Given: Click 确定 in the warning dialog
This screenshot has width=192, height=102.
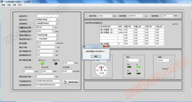Looking at the screenshot, I should click(x=96, y=56).
